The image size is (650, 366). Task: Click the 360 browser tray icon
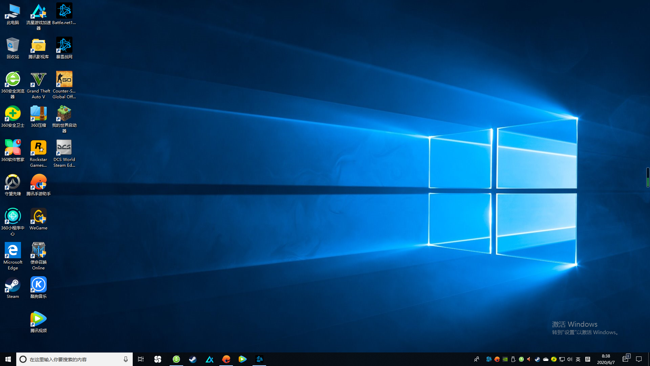click(521, 359)
